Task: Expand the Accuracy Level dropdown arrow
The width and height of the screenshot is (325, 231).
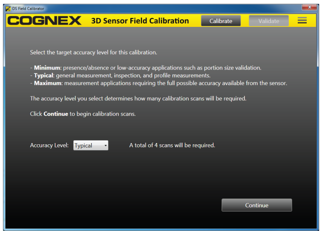Action: 105,146
